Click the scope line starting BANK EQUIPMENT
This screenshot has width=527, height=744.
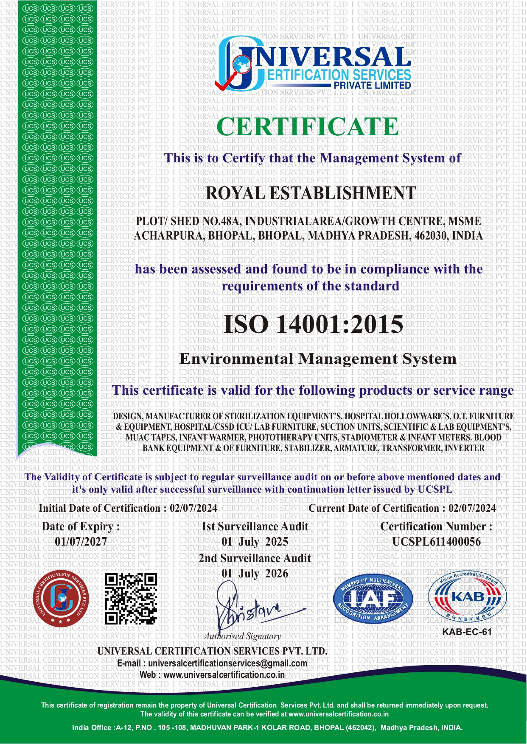click(x=314, y=448)
